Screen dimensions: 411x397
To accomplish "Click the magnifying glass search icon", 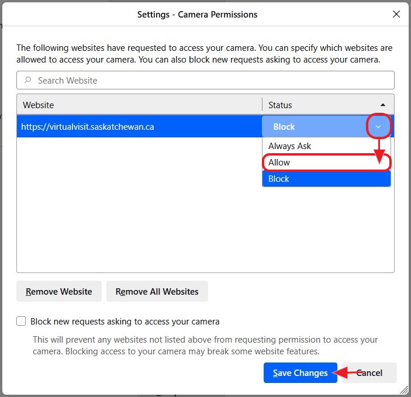I will click(x=27, y=81).
